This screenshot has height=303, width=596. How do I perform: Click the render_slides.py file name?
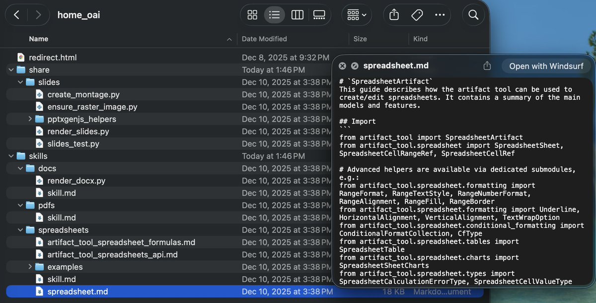point(78,131)
